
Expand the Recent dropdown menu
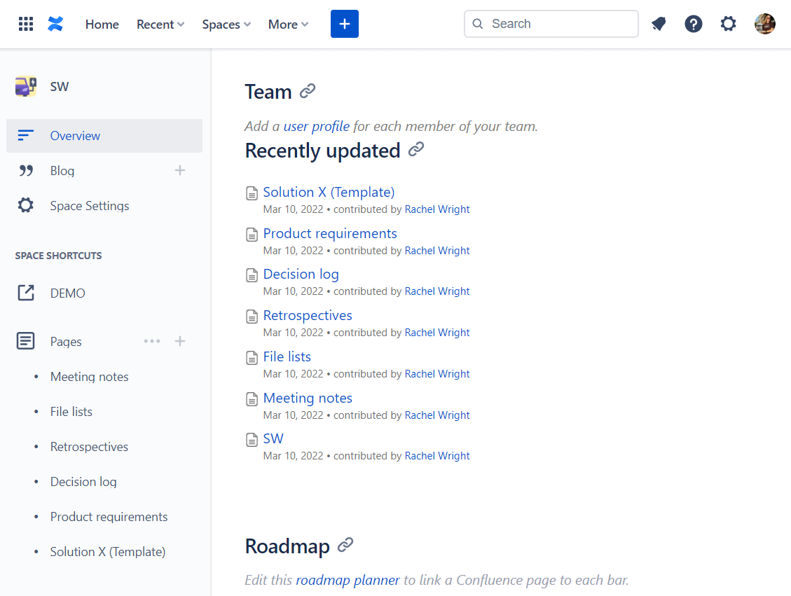(x=160, y=25)
